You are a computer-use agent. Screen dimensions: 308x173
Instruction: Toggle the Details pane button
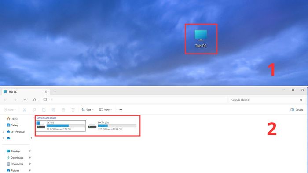[x=297, y=110]
